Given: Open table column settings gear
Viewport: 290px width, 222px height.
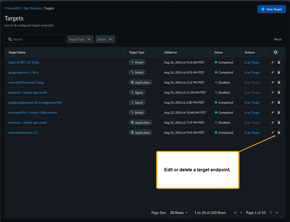Looking at the screenshot, I should point(275,52).
